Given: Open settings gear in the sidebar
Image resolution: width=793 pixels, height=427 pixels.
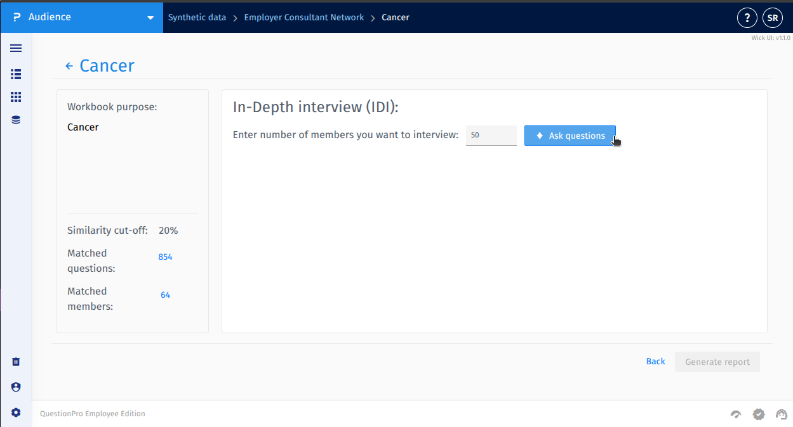Looking at the screenshot, I should click(x=16, y=412).
